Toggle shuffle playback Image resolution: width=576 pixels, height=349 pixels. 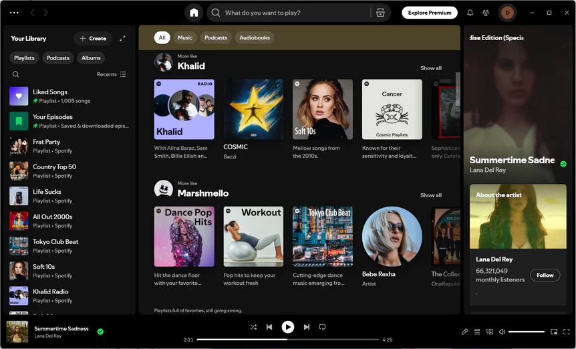(253, 327)
